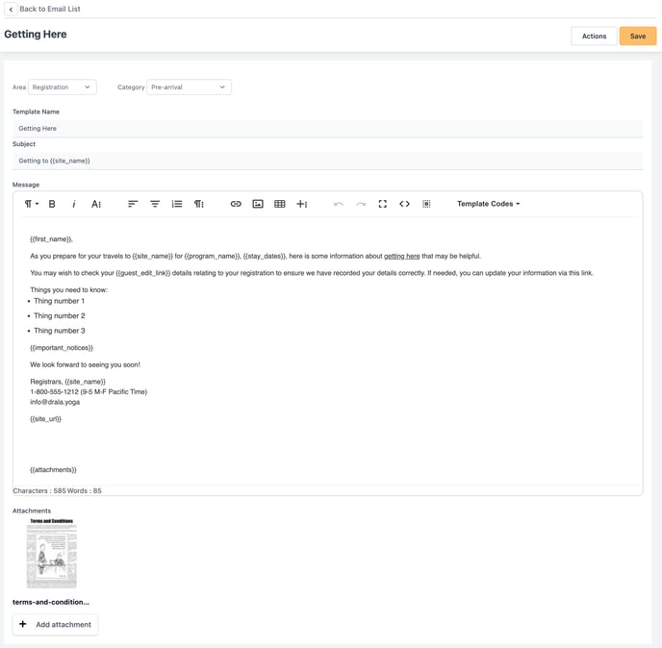
Task: Enter fullscreen editor mode
Action: (383, 204)
